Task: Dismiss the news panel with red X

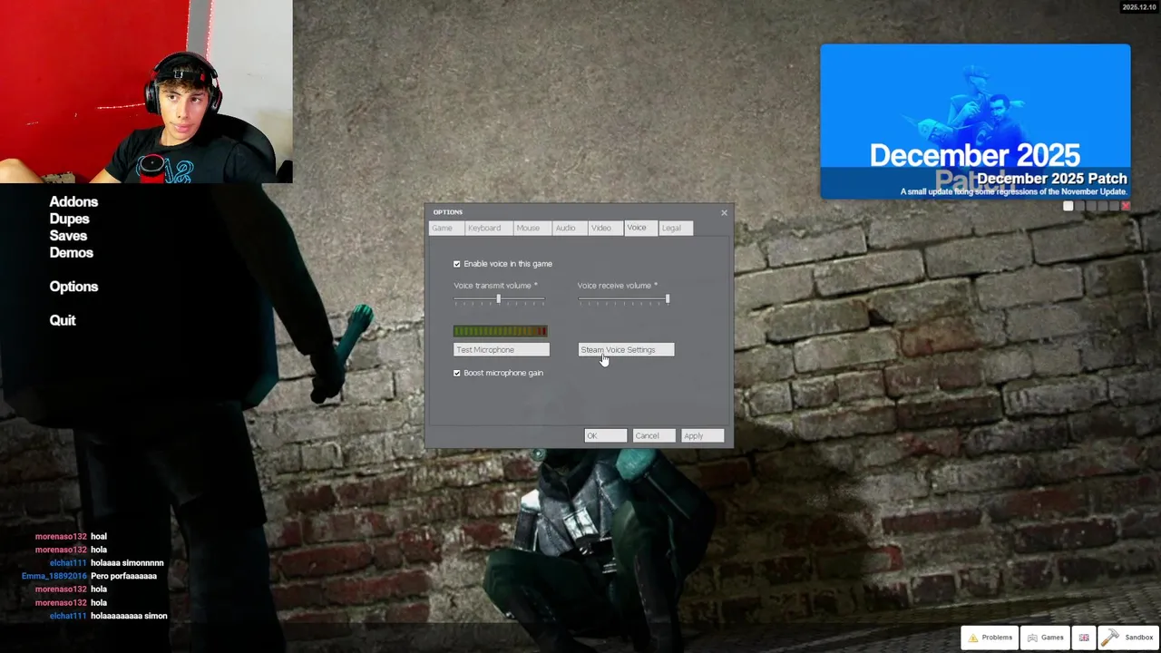Action: (x=1126, y=206)
